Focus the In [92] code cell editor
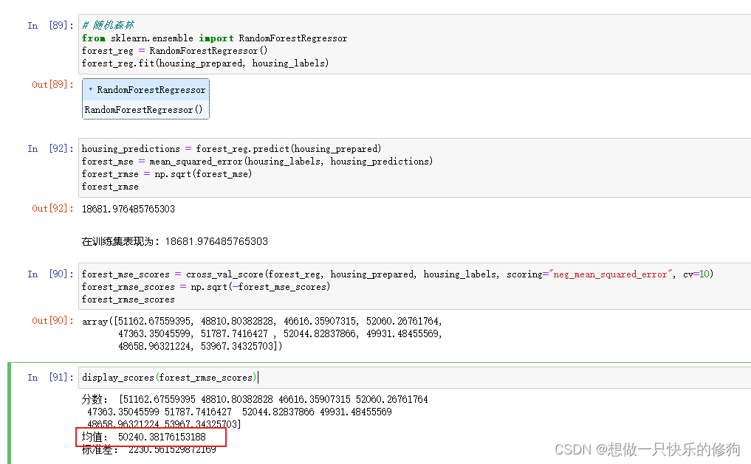The height and width of the screenshot is (464, 751). coord(415,167)
